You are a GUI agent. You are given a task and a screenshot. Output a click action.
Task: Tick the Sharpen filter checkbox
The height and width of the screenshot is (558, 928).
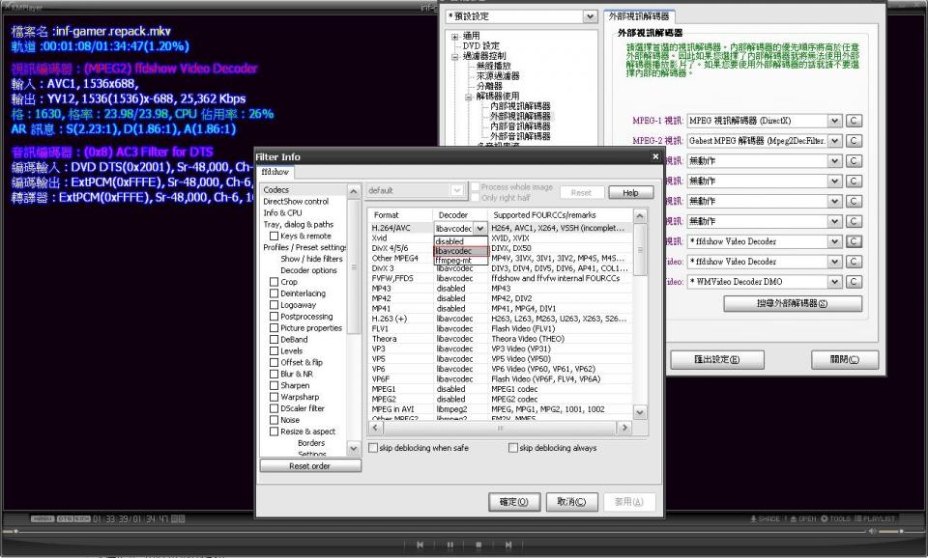275,385
